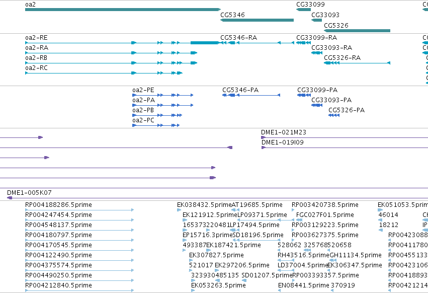Click the EK053263.5prime EST label
Viewport: 428px width, 293px height.
coord(218,285)
